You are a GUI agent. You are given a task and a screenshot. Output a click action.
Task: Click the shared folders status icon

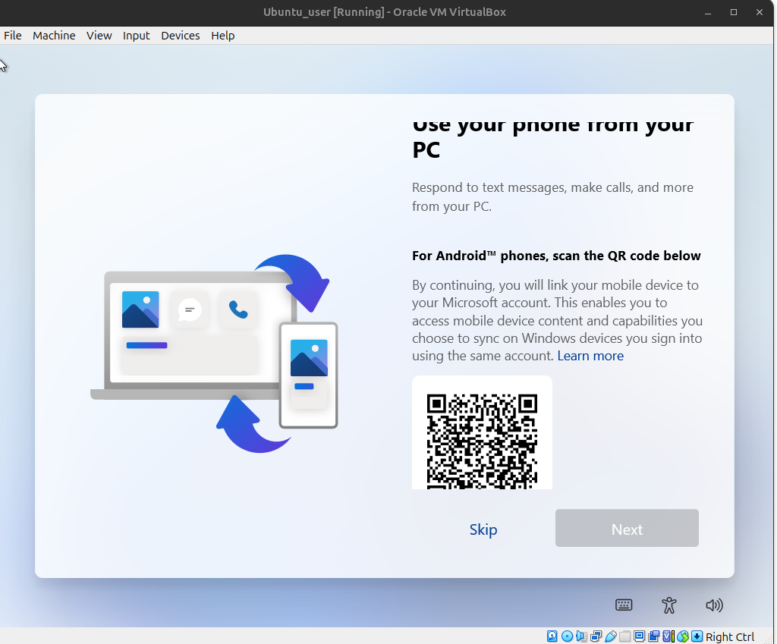tap(625, 636)
